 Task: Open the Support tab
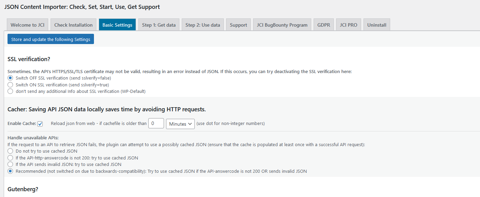tap(238, 25)
